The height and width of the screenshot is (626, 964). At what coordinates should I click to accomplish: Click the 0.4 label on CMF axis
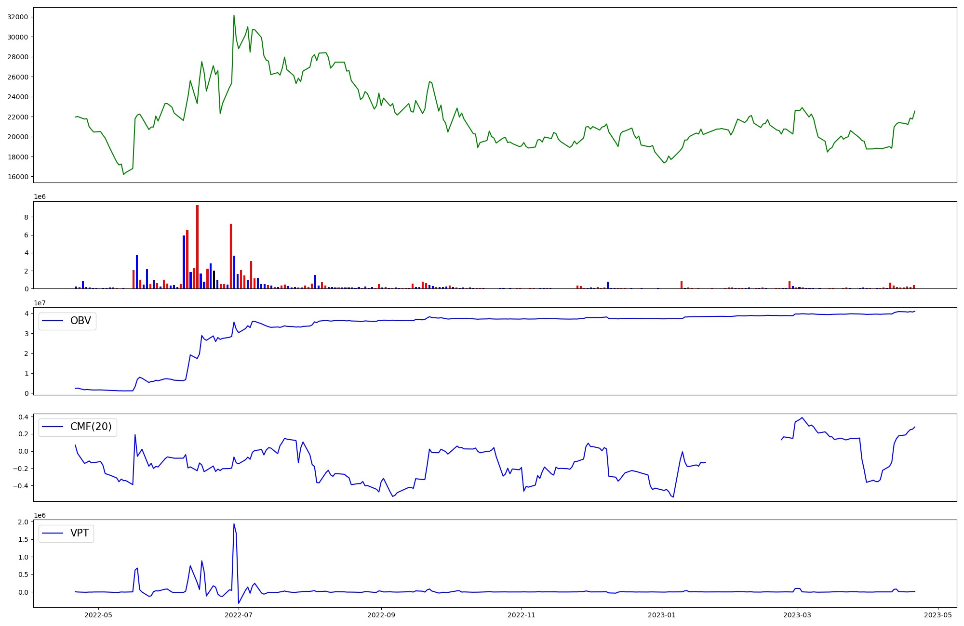[23, 417]
